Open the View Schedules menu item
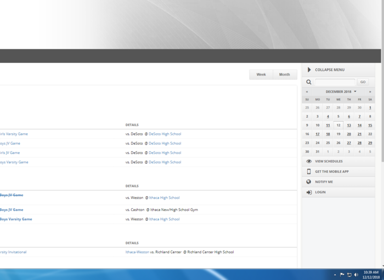Screen dimensions: 384x280 [338, 161]
